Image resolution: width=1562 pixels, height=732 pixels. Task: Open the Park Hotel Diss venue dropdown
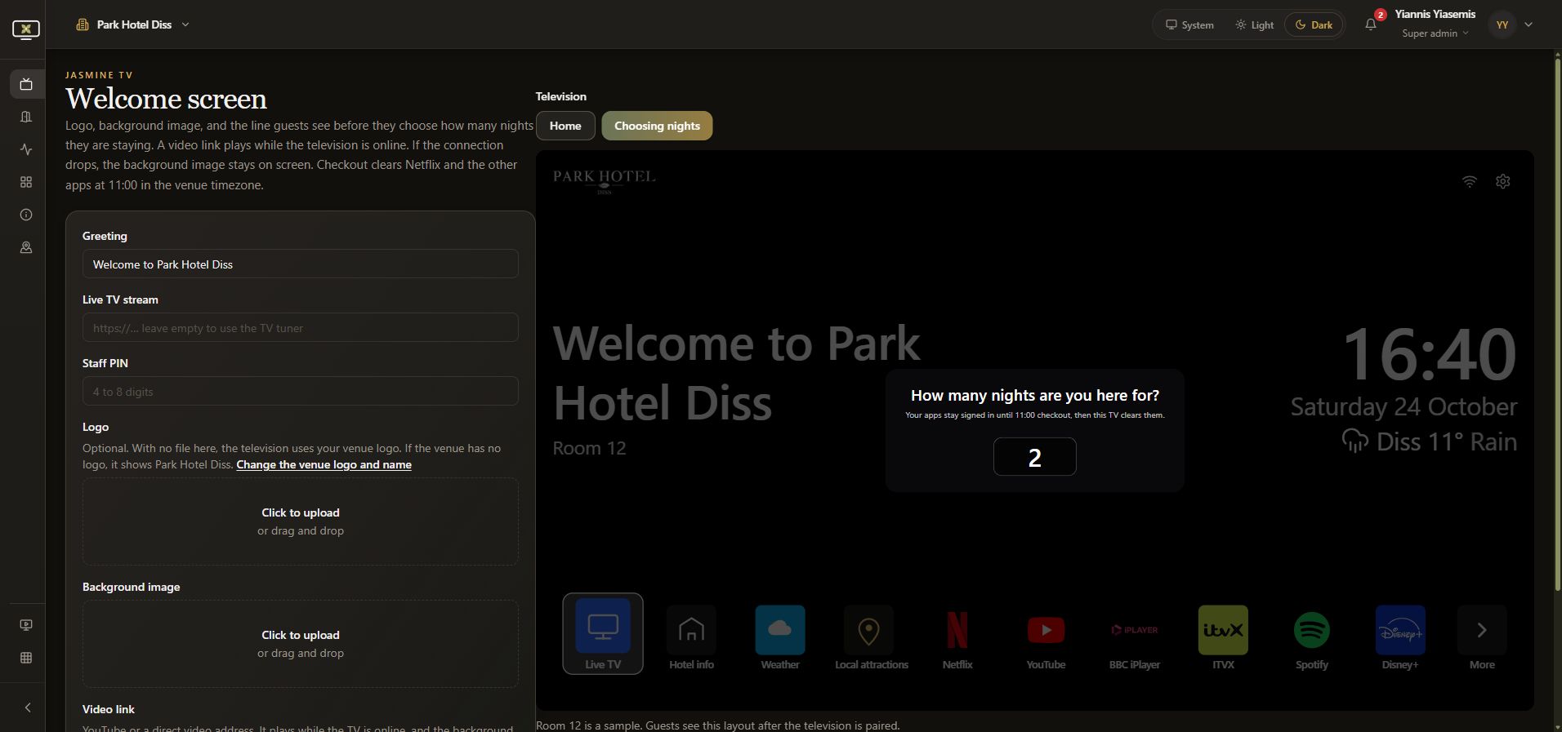pyautogui.click(x=133, y=24)
